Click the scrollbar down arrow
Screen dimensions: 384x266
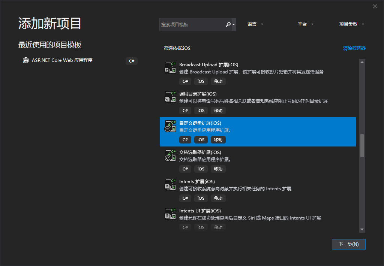point(361,229)
